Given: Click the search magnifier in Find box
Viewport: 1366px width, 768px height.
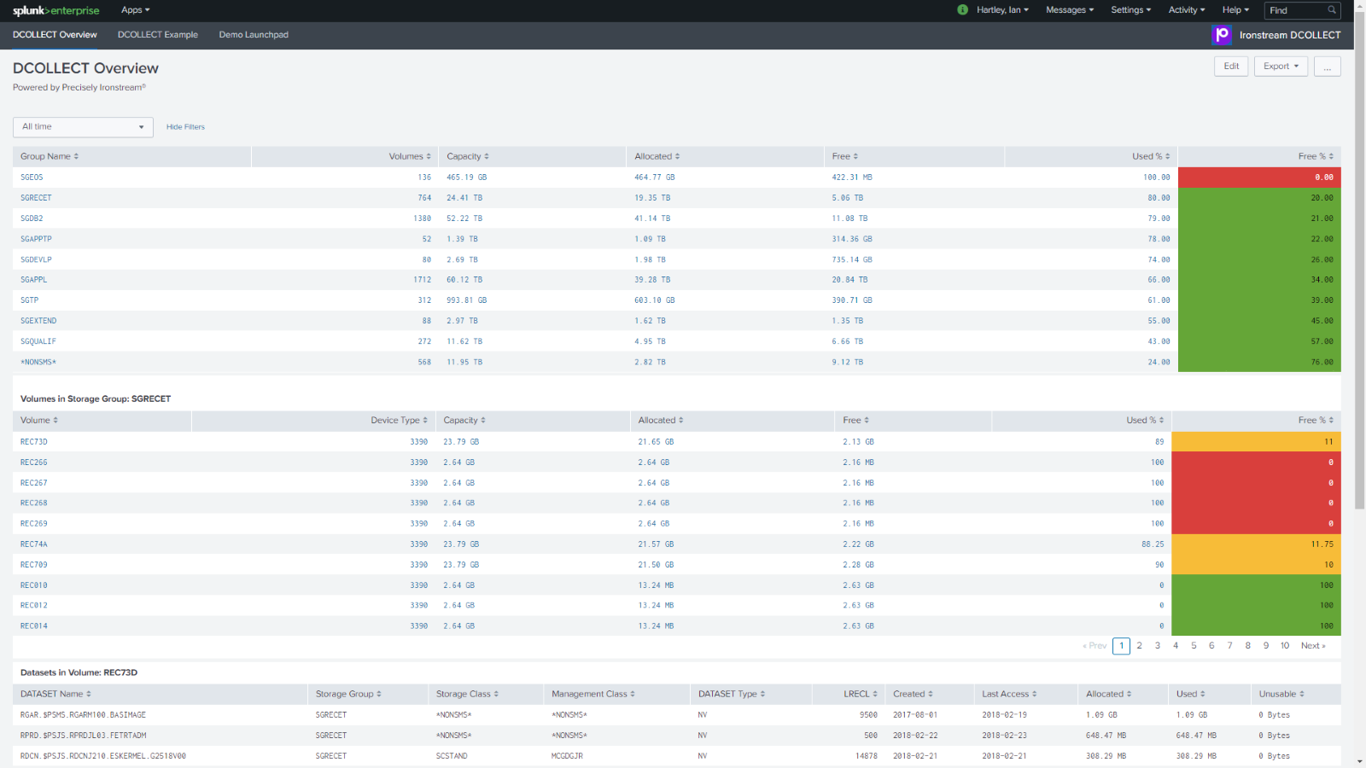Looking at the screenshot, I should click(x=1331, y=10).
